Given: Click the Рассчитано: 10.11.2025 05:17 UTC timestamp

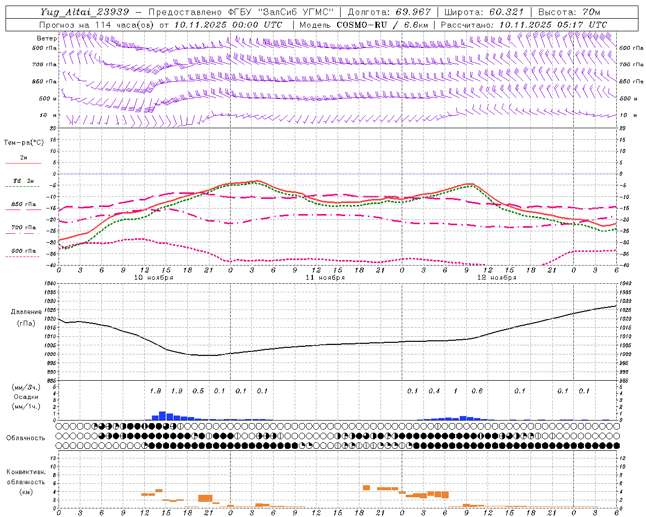Looking at the screenshot, I should click(524, 25).
